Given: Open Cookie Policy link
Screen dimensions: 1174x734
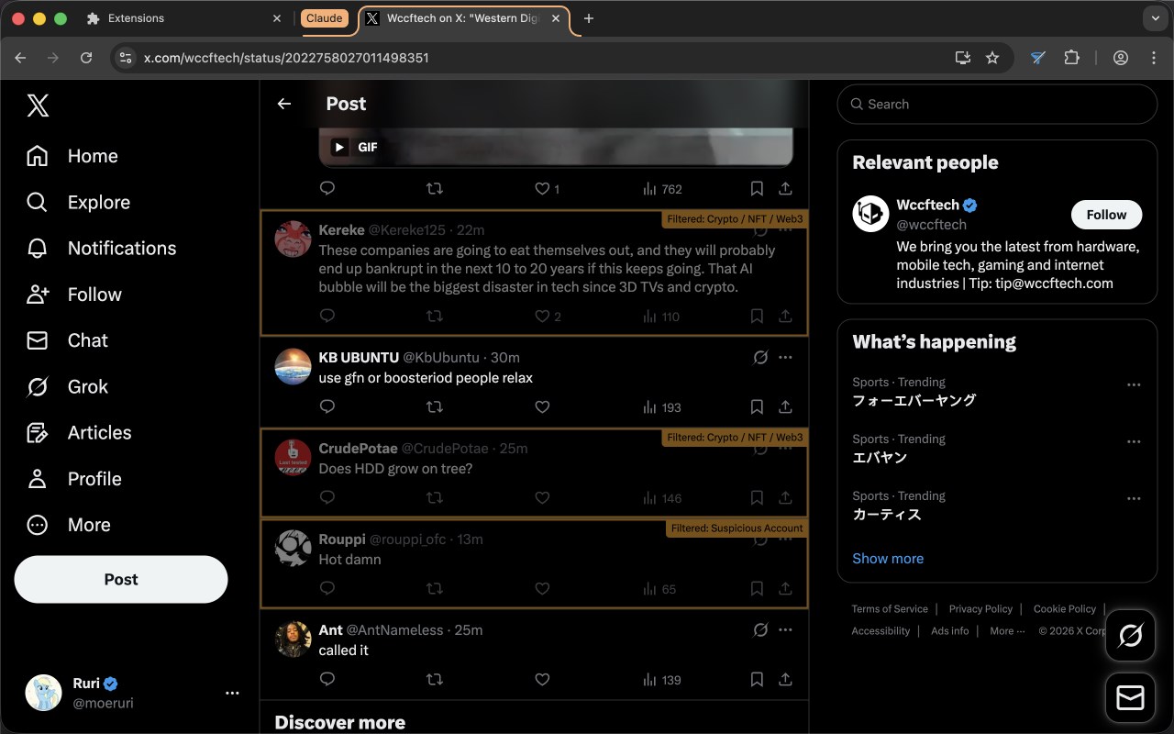Looking at the screenshot, I should (x=1064, y=609).
